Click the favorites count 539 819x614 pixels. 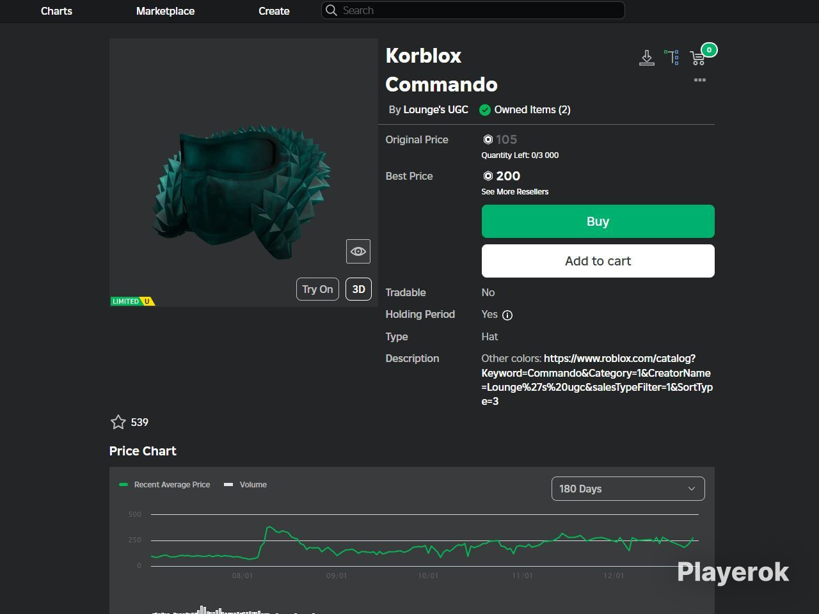point(139,422)
